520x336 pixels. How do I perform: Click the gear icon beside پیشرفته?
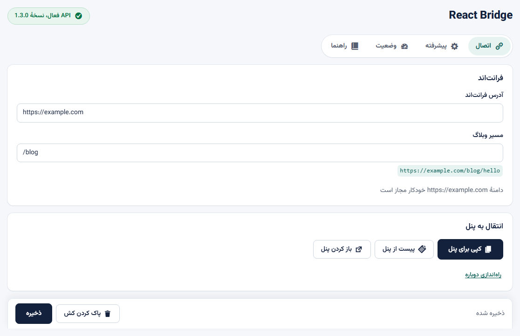[x=455, y=46]
